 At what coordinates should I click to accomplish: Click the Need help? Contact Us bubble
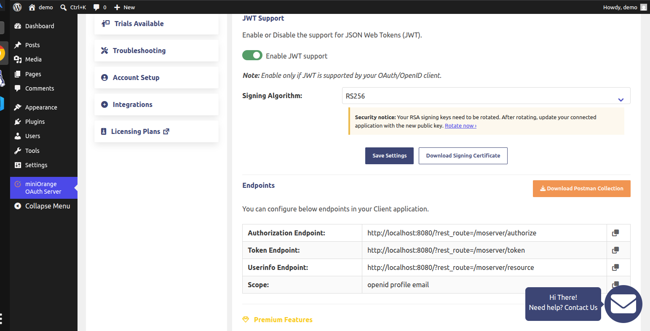[x=563, y=304]
